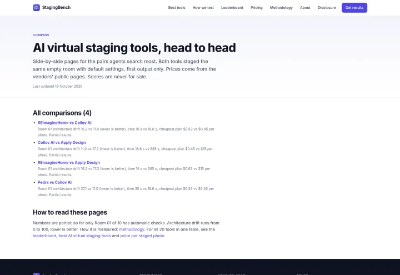Open the Leaderboard nav item
The image size is (400, 275).
tap(232, 8)
